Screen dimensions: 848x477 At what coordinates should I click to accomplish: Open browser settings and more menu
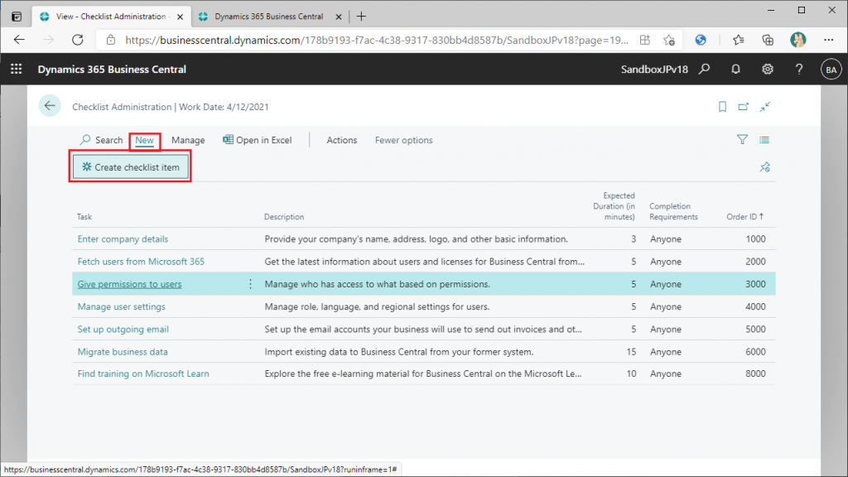coord(828,40)
